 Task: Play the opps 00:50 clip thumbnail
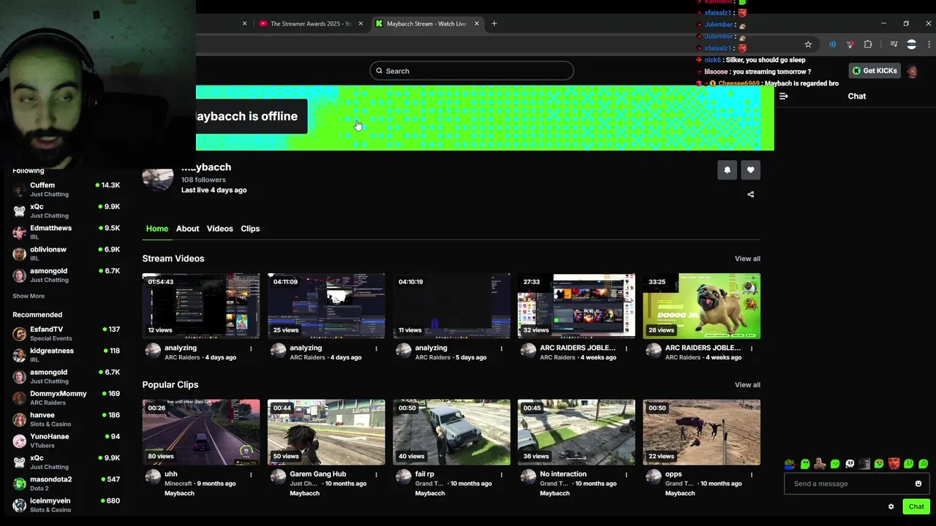(701, 432)
